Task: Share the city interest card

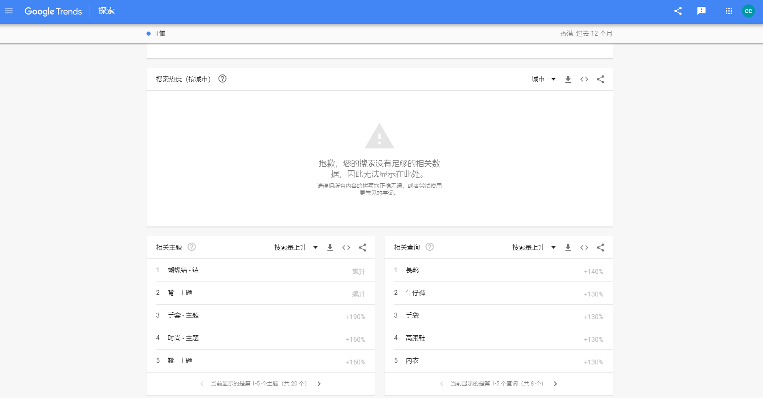Action: pyautogui.click(x=600, y=79)
